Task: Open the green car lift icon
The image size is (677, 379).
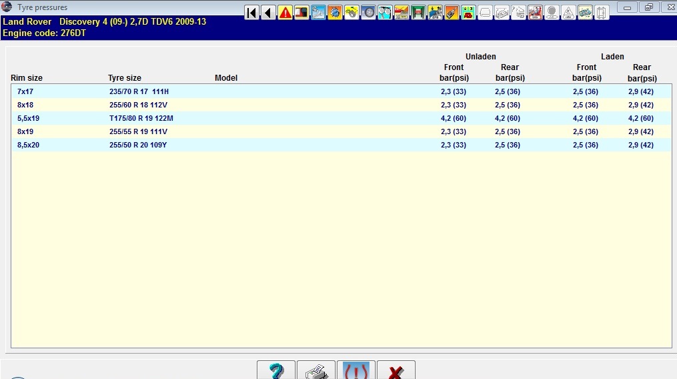Action: [418, 12]
